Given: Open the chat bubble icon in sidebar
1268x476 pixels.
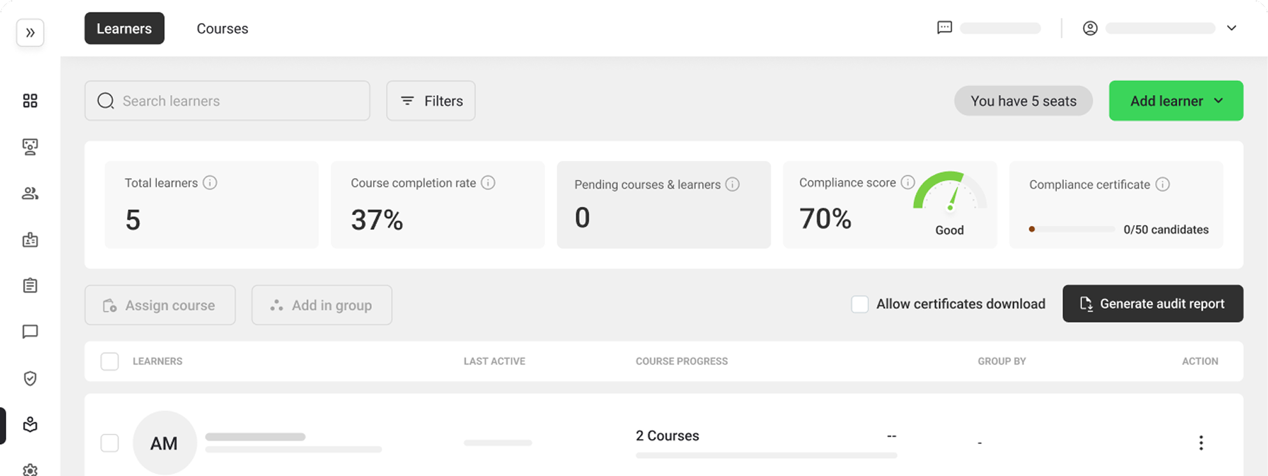Looking at the screenshot, I should point(30,332).
